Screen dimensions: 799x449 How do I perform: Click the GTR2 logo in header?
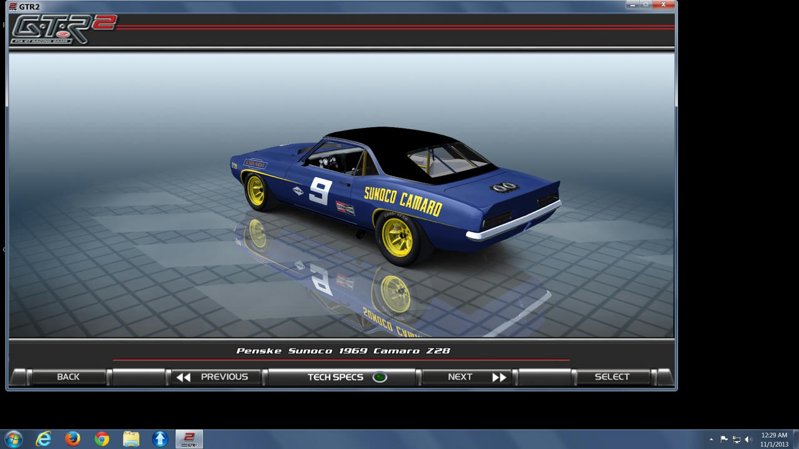click(x=64, y=29)
